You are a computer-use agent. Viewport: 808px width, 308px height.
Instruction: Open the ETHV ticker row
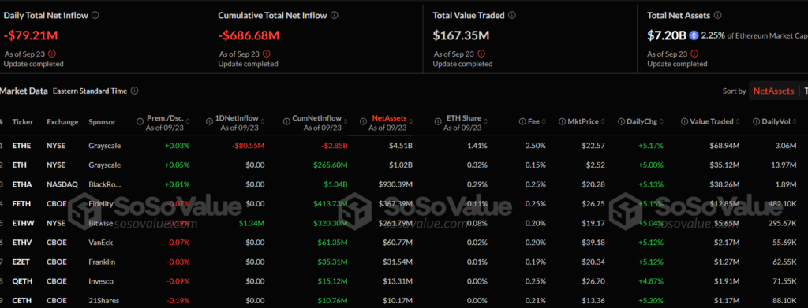tap(22, 243)
